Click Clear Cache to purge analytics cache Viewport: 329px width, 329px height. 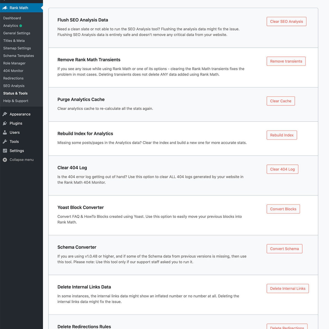pyautogui.click(x=281, y=101)
